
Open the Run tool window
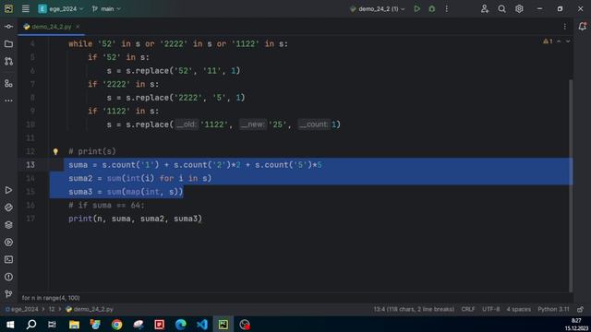(8, 190)
